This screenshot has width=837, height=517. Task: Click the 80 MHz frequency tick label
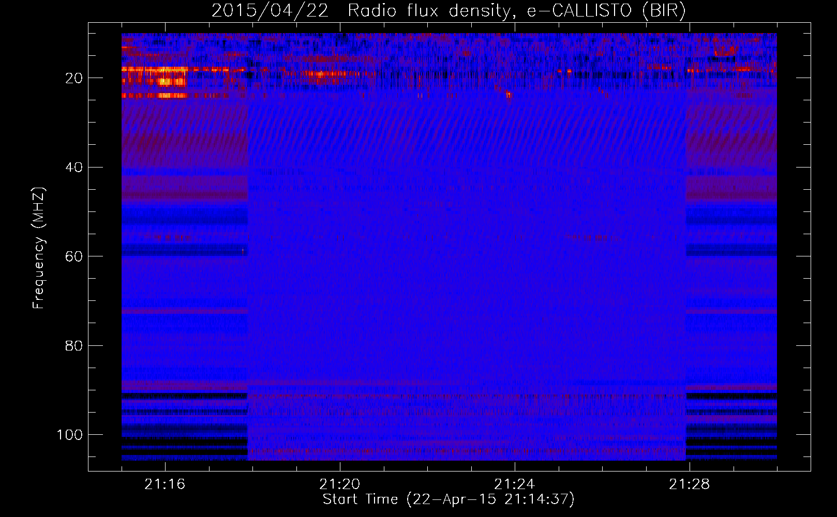click(74, 346)
